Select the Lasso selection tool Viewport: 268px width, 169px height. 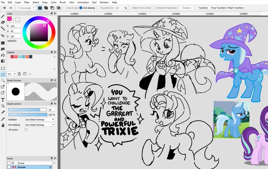pyautogui.click(x=3, y=75)
